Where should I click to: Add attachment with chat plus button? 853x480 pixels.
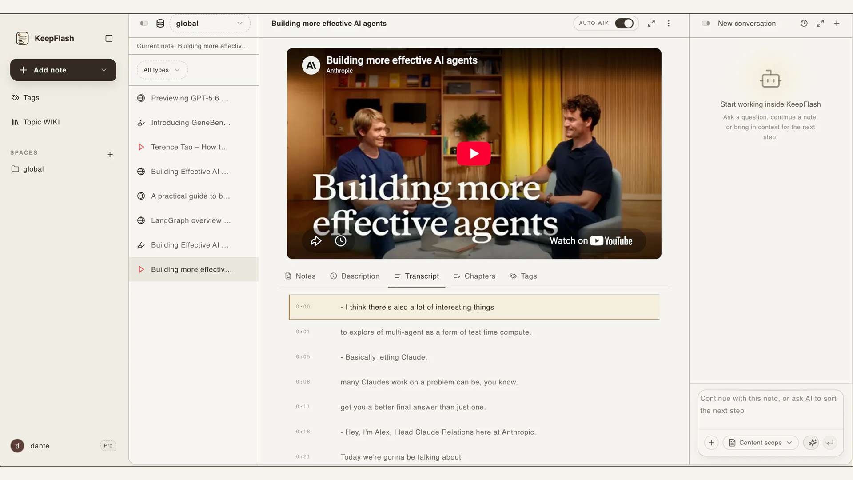click(711, 443)
